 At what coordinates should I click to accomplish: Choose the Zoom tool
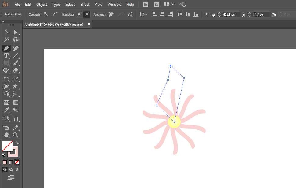(x=16, y=135)
